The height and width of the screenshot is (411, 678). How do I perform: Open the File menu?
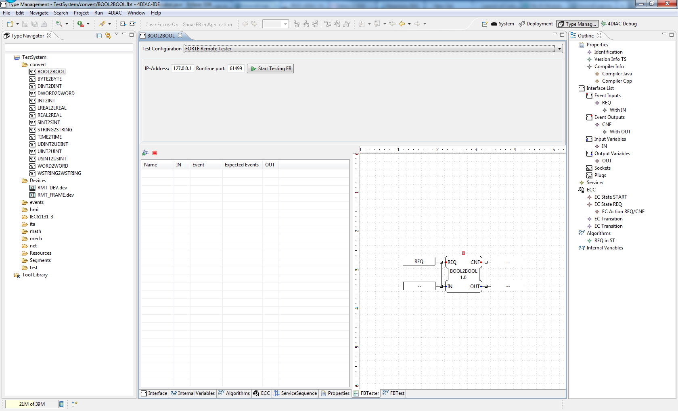6,13
